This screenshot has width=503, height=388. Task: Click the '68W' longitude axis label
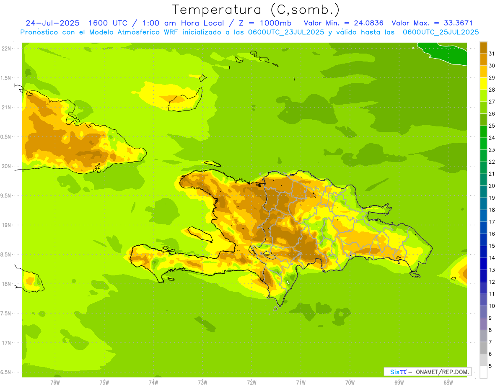tap(448, 382)
